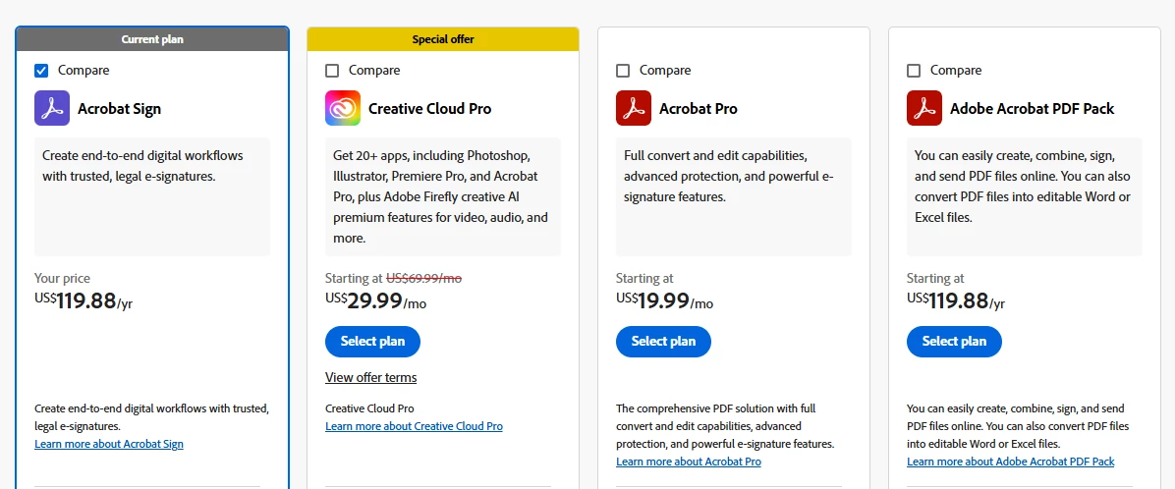The image size is (1175, 489).
Task: Open Learn more about Acrobat Pro
Action: tap(689, 462)
